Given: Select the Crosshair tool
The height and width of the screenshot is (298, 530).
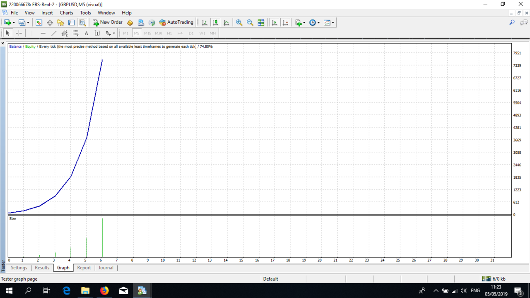Looking at the screenshot, I should point(19,33).
